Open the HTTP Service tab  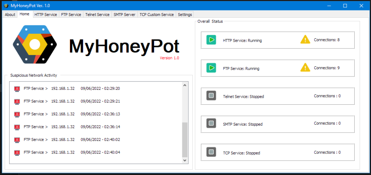click(46, 14)
